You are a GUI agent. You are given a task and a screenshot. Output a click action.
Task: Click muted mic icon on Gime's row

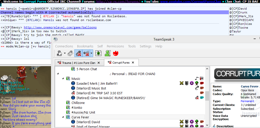click(197, 98)
